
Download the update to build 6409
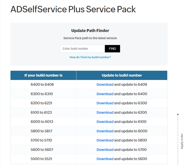pyautogui.click(x=105, y=84)
